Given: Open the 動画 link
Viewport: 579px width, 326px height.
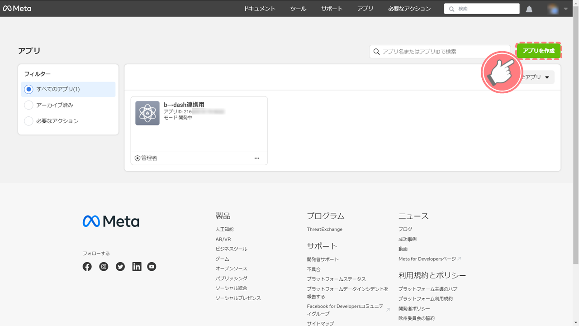Looking at the screenshot, I should pos(403,249).
